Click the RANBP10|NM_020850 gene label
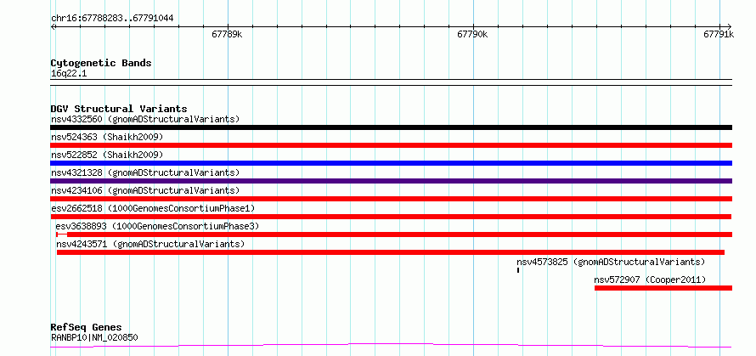This screenshot has width=756, height=356. coord(94,337)
